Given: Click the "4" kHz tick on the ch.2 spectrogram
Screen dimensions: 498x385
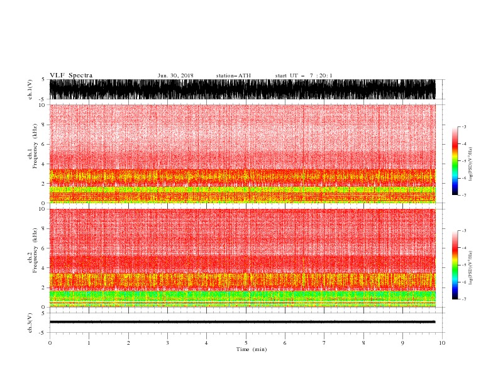Looking at the screenshot, I should (43, 268).
